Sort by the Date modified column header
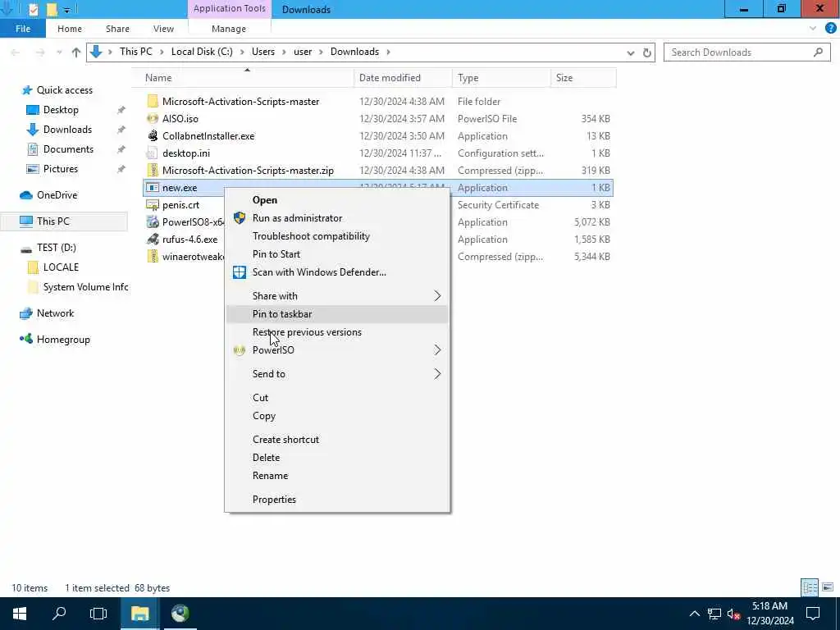This screenshot has height=630, width=840. [403, 78]
